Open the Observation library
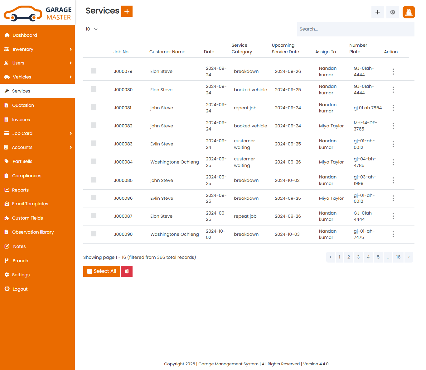 coord(33,232)
